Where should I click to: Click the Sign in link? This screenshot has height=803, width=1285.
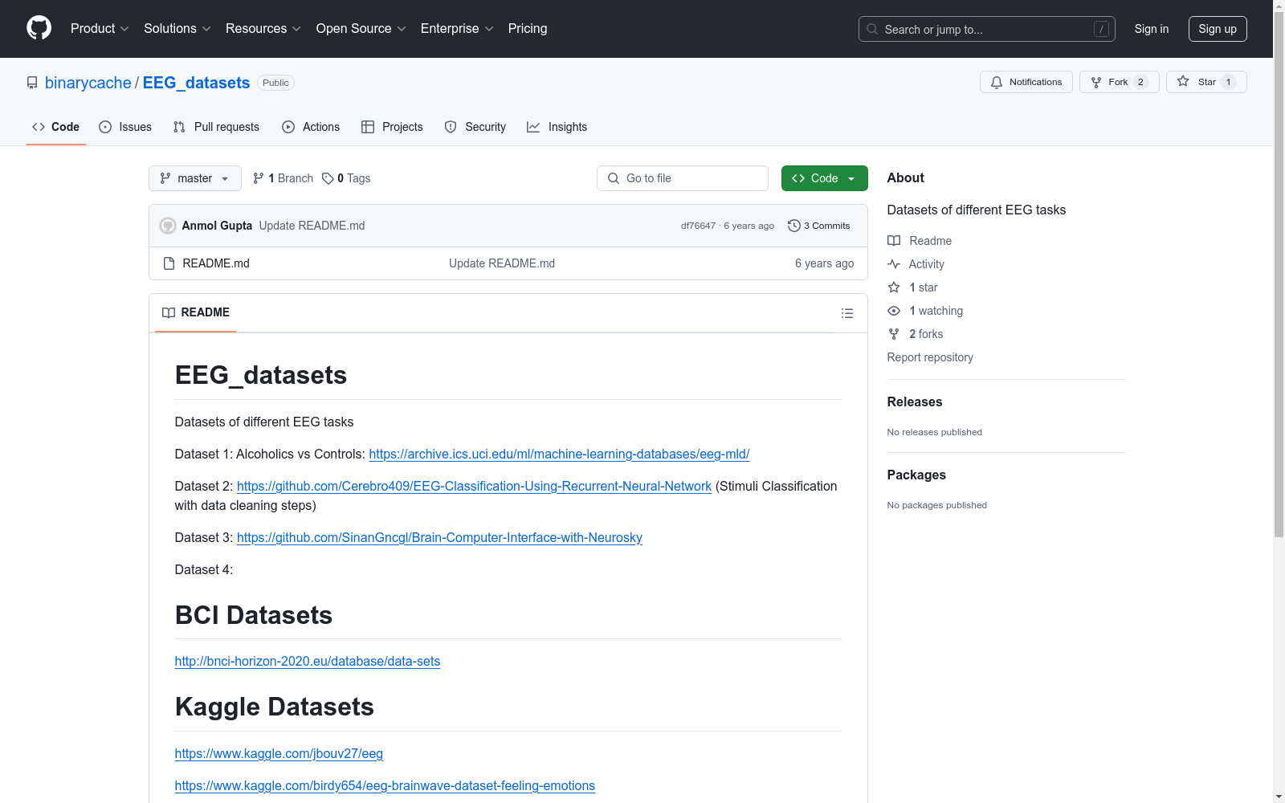(1152, 29)
